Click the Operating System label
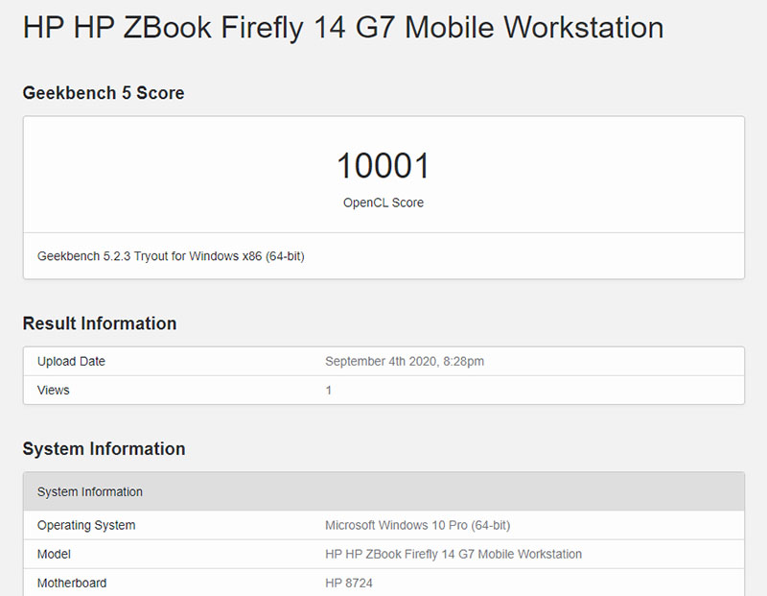This screenshot has height=596, width=767. coord(86,526)
